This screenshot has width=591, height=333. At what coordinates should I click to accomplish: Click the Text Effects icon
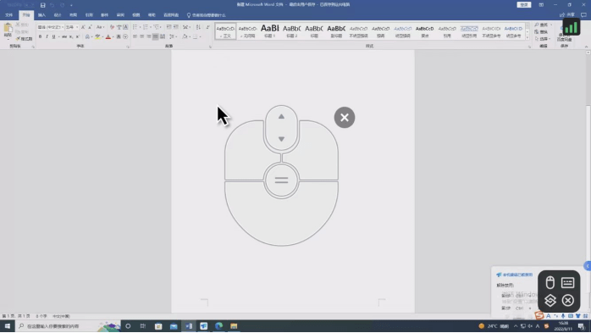[x=87, y=36]
